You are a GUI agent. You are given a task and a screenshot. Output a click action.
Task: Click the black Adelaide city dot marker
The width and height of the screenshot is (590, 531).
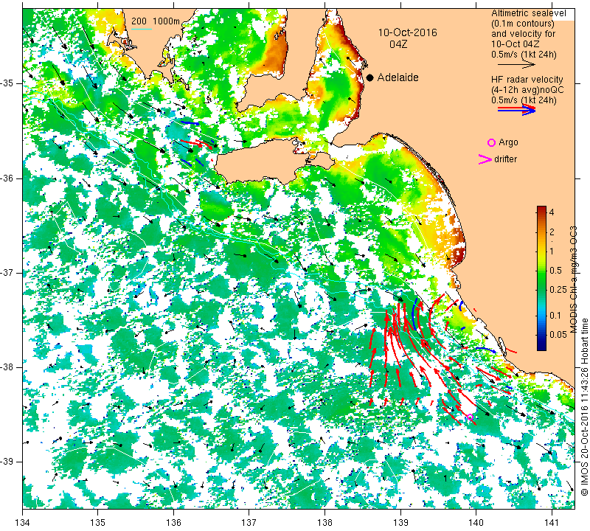[x=370, y=78]
